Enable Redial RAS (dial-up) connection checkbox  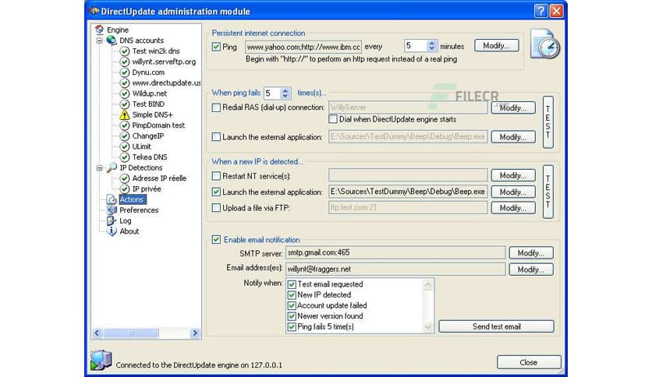[216, 107]
